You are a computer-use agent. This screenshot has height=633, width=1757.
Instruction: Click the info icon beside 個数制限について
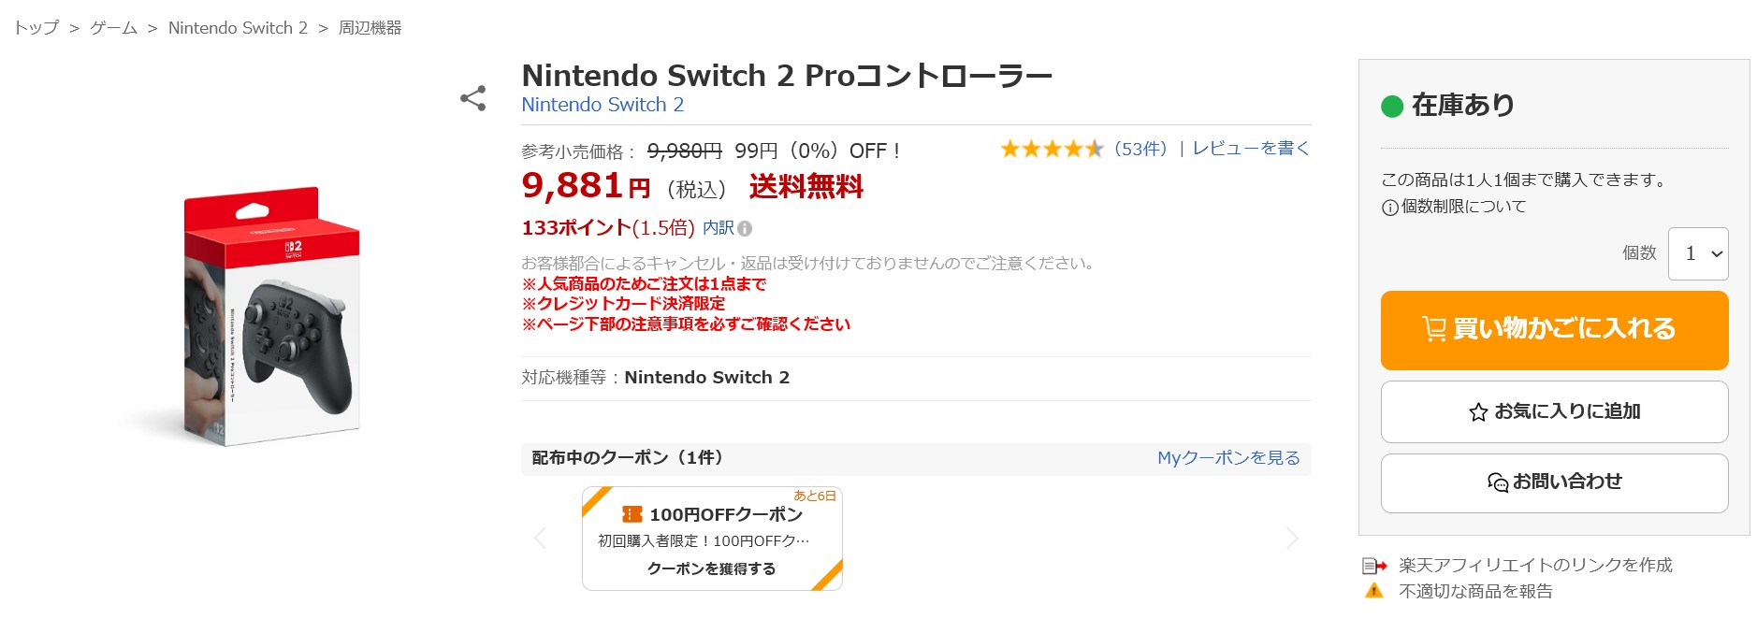[x=1389, y=208]
